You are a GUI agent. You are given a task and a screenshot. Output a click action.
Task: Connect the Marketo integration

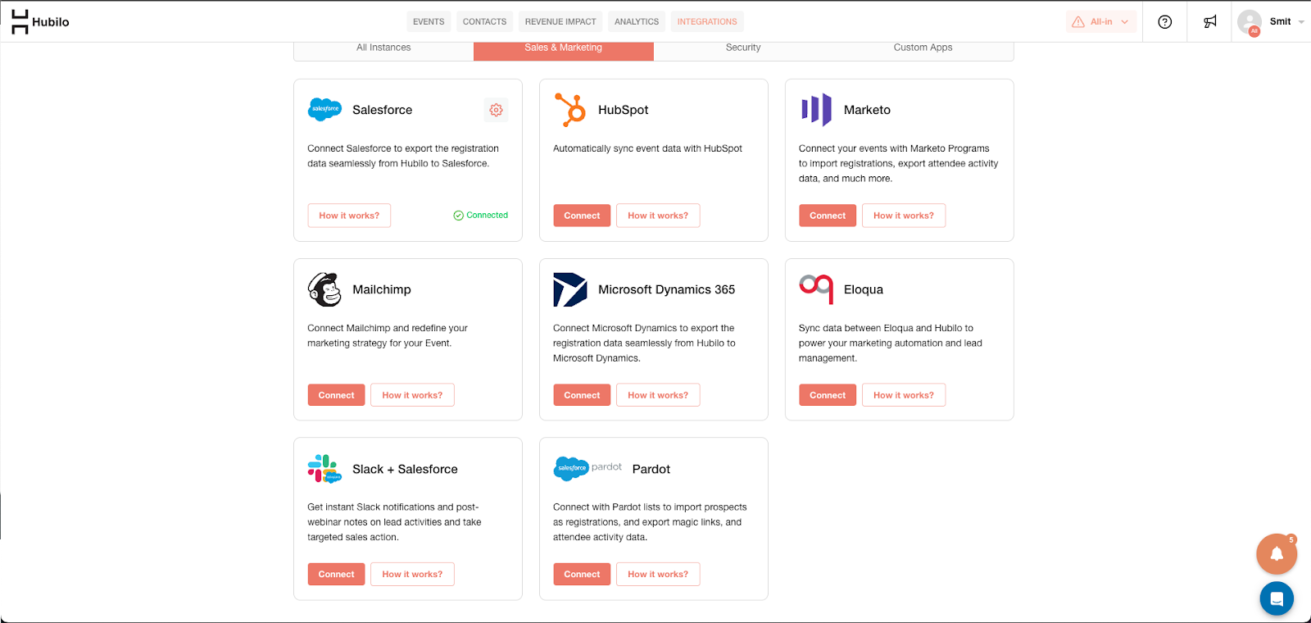tap(828, 216)
